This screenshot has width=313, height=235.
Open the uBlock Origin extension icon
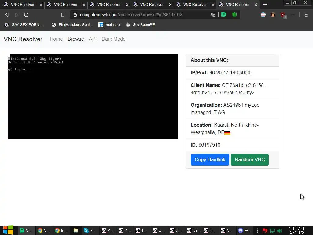coord(283,15)
